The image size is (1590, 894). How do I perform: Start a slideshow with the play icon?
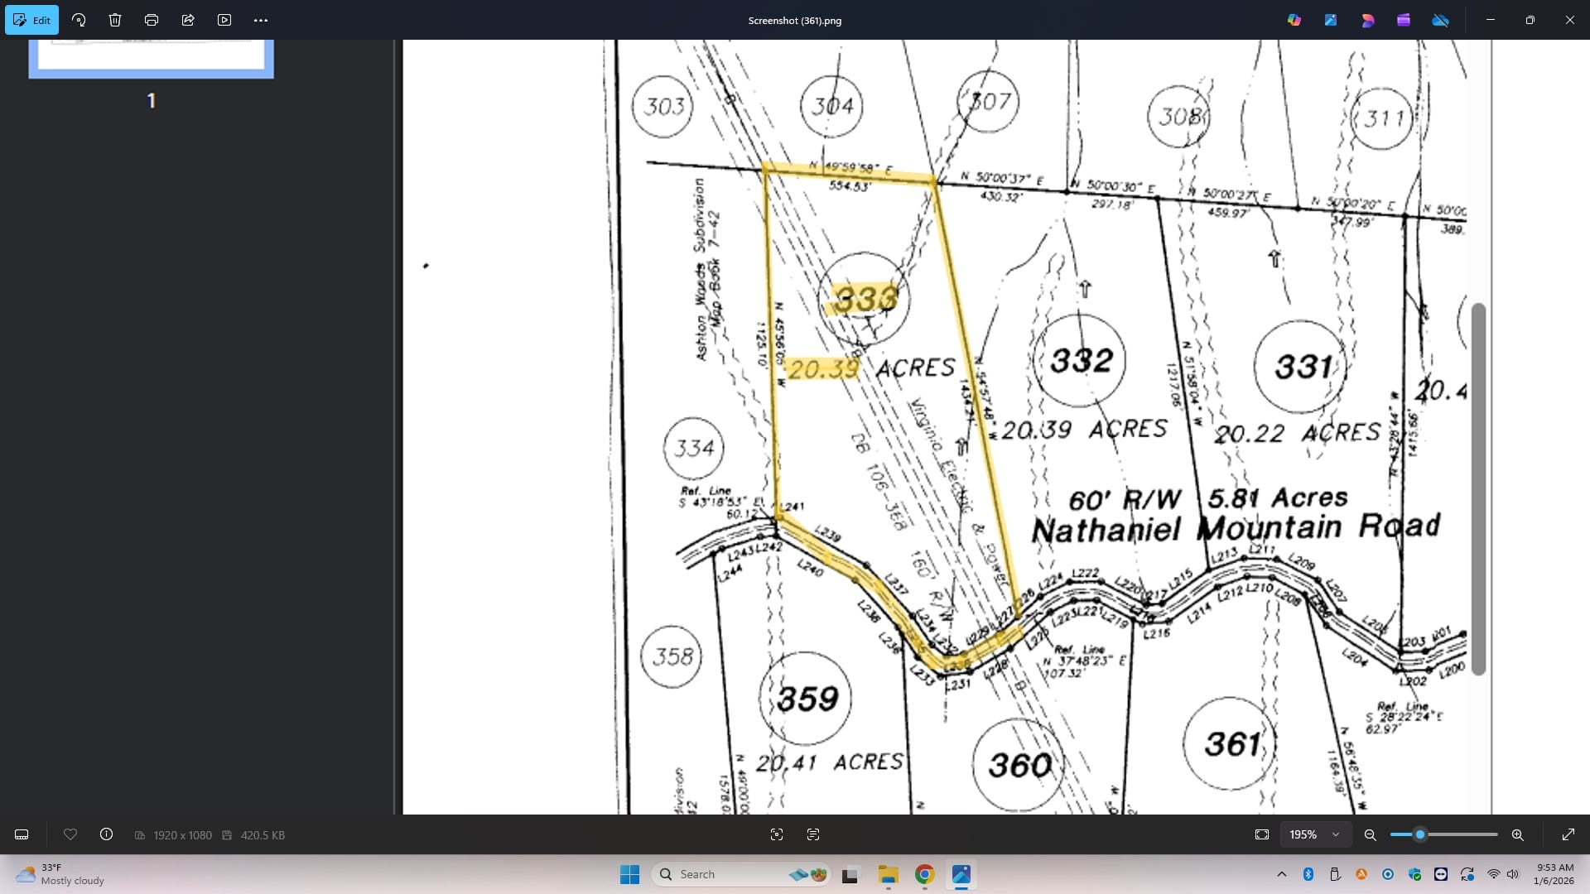click(x=224, y=20)
